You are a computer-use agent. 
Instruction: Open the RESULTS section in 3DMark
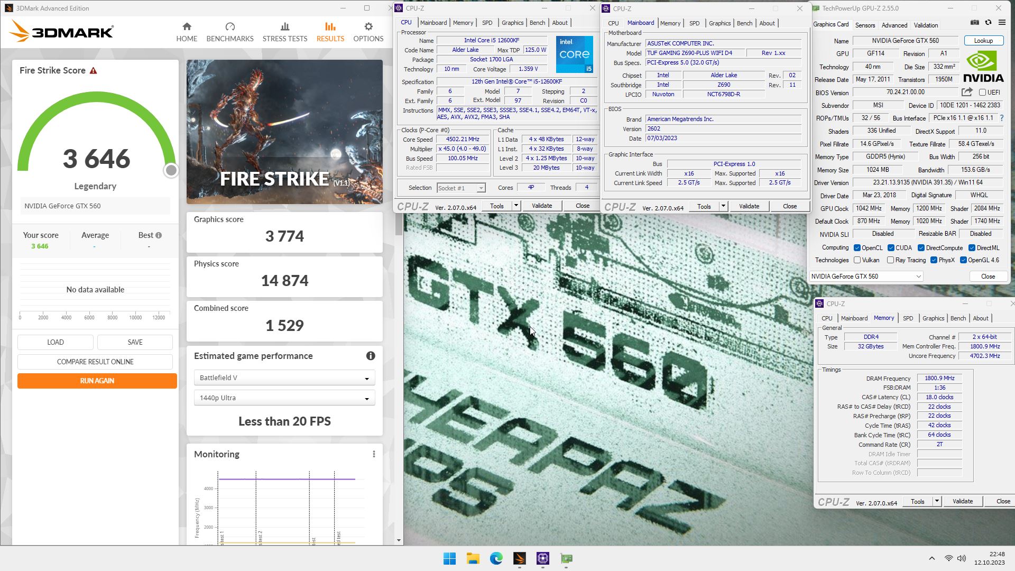(330, 32)
